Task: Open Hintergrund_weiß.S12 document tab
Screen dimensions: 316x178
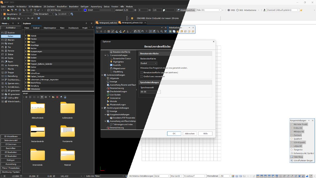Action: click(x=106, y=23)
